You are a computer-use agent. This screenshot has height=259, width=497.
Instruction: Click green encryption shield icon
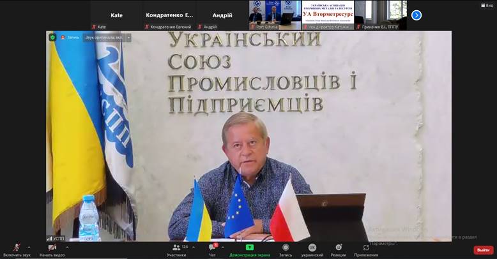[53, 38]
